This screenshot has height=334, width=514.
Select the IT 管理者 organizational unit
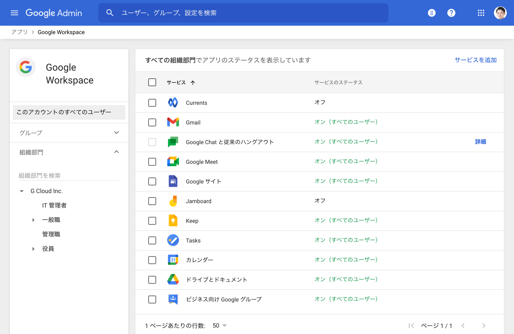click(54, 206)
